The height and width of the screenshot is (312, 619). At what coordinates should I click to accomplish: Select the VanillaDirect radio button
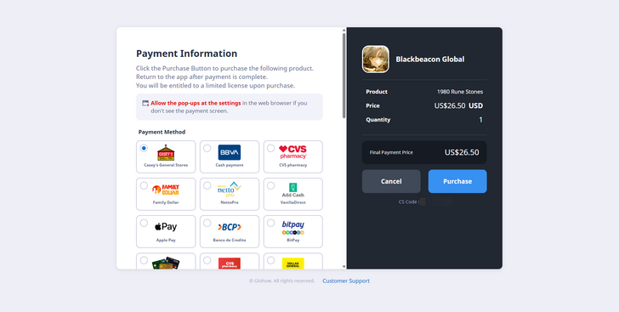pyautogui.click(x=270, y=185)
